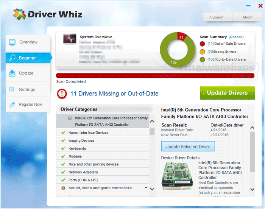Click the red Out-of-Date Drivers legend dot
This screenshot has height=209, width=265.
pos(202,44)
